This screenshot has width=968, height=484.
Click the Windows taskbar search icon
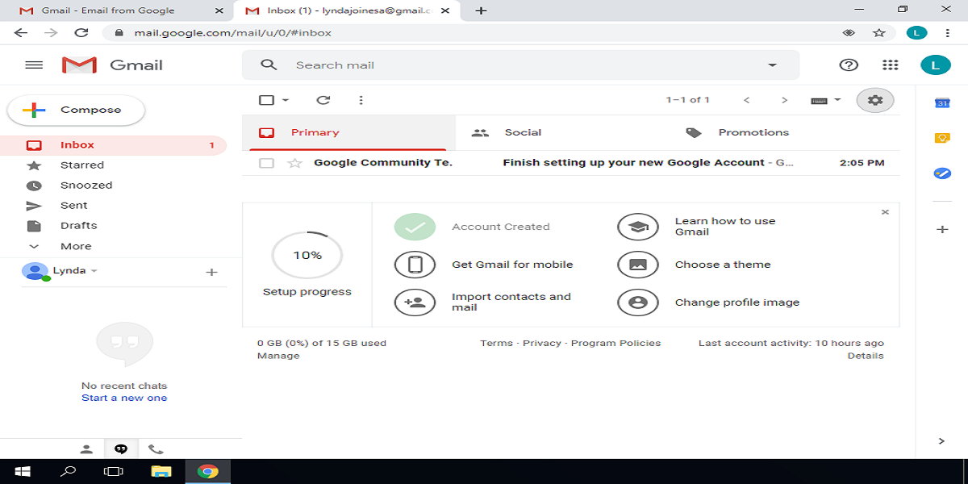(x=69, y=471)
